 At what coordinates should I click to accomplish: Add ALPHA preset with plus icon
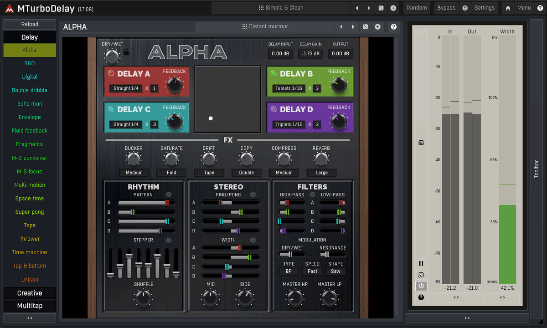[377, 27]
